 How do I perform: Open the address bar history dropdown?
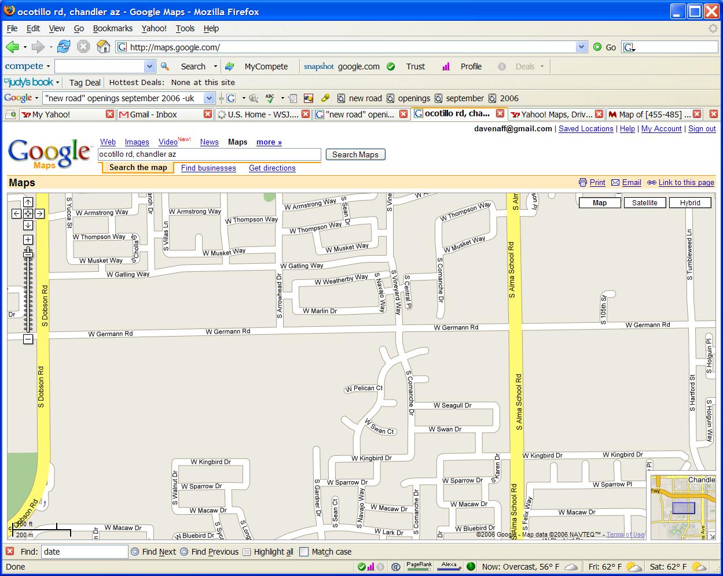click(582, 47)
